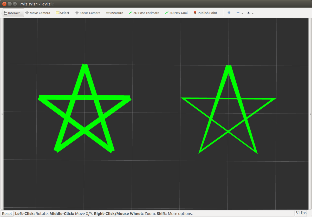Pick the Measure tool

pos(115,13)
